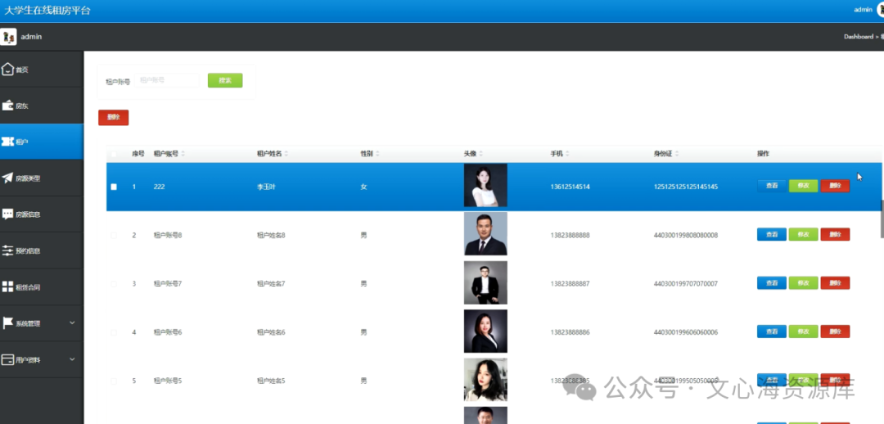This screenshot has width=884, height=424.
Task: Open the 房东 wallet icon in sidebar
Action: click(x=8, y=106)
